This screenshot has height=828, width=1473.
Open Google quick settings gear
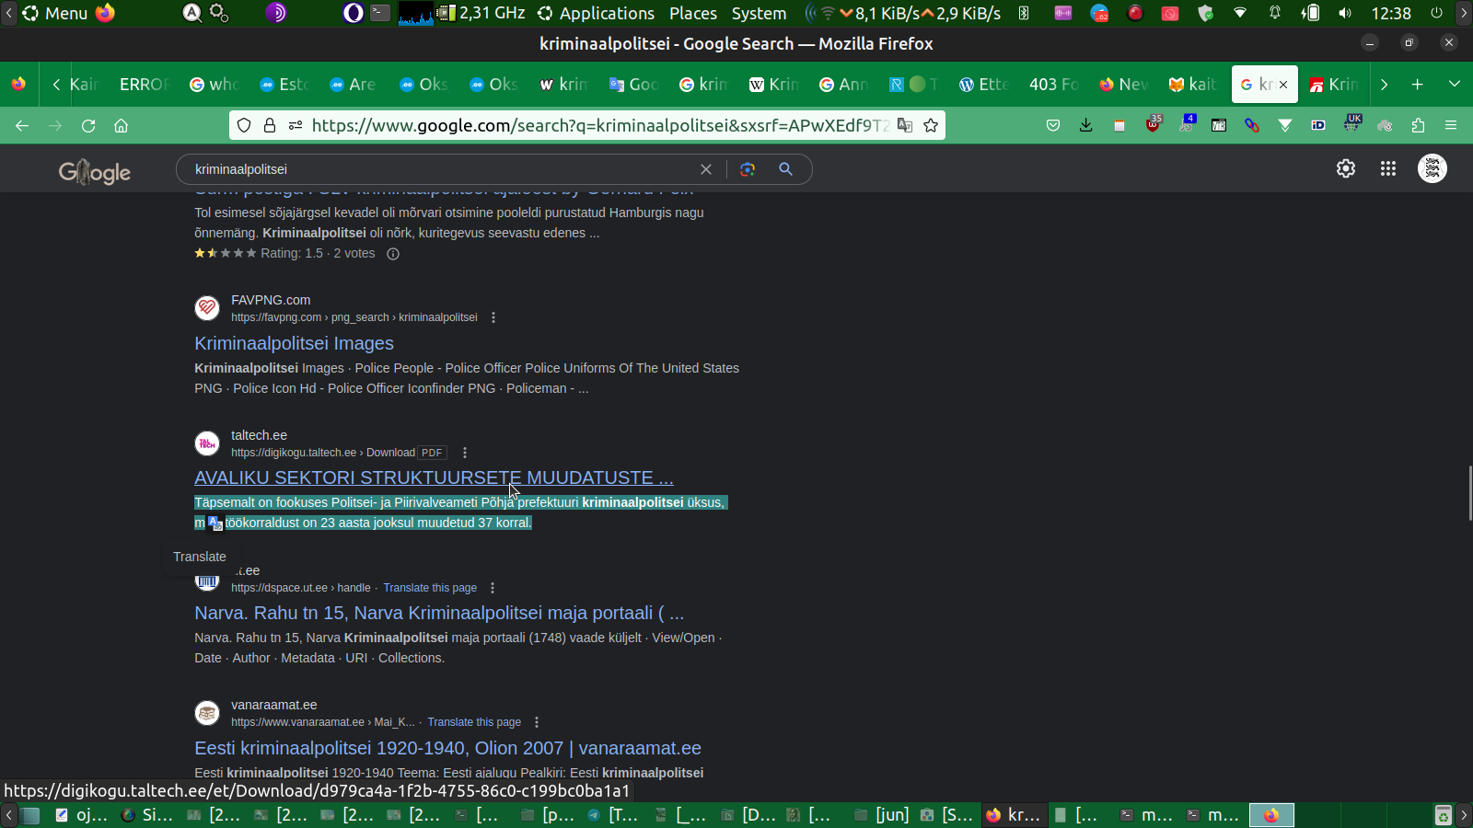pyautogui.click(x=1346, y=168)
